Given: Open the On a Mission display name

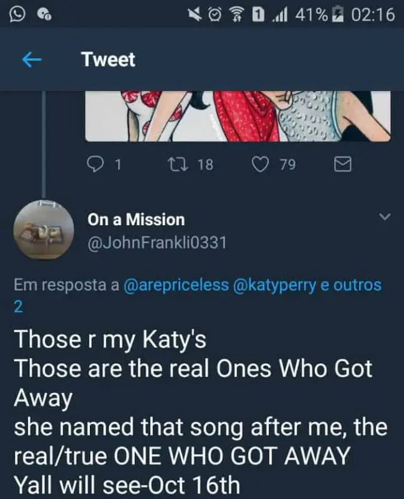Looking at the screenshot, I should [x=136, y=220].
